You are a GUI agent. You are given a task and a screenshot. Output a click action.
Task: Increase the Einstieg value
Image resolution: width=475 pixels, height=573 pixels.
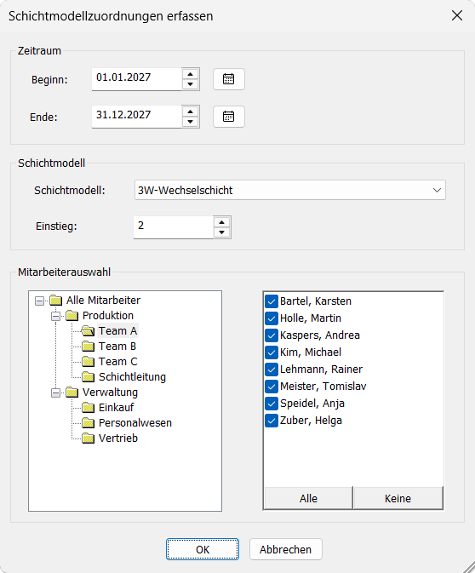pyautogui.click(x=222, y=222)
